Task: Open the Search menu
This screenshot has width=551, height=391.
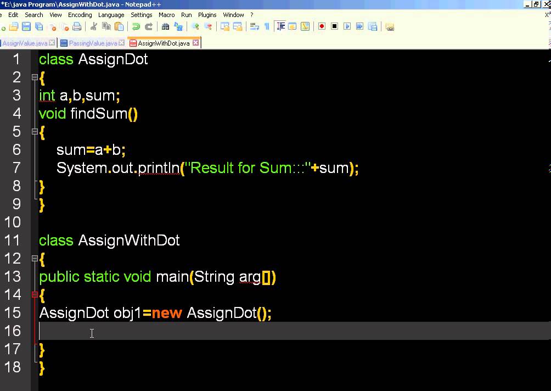Action: point(33,15)
